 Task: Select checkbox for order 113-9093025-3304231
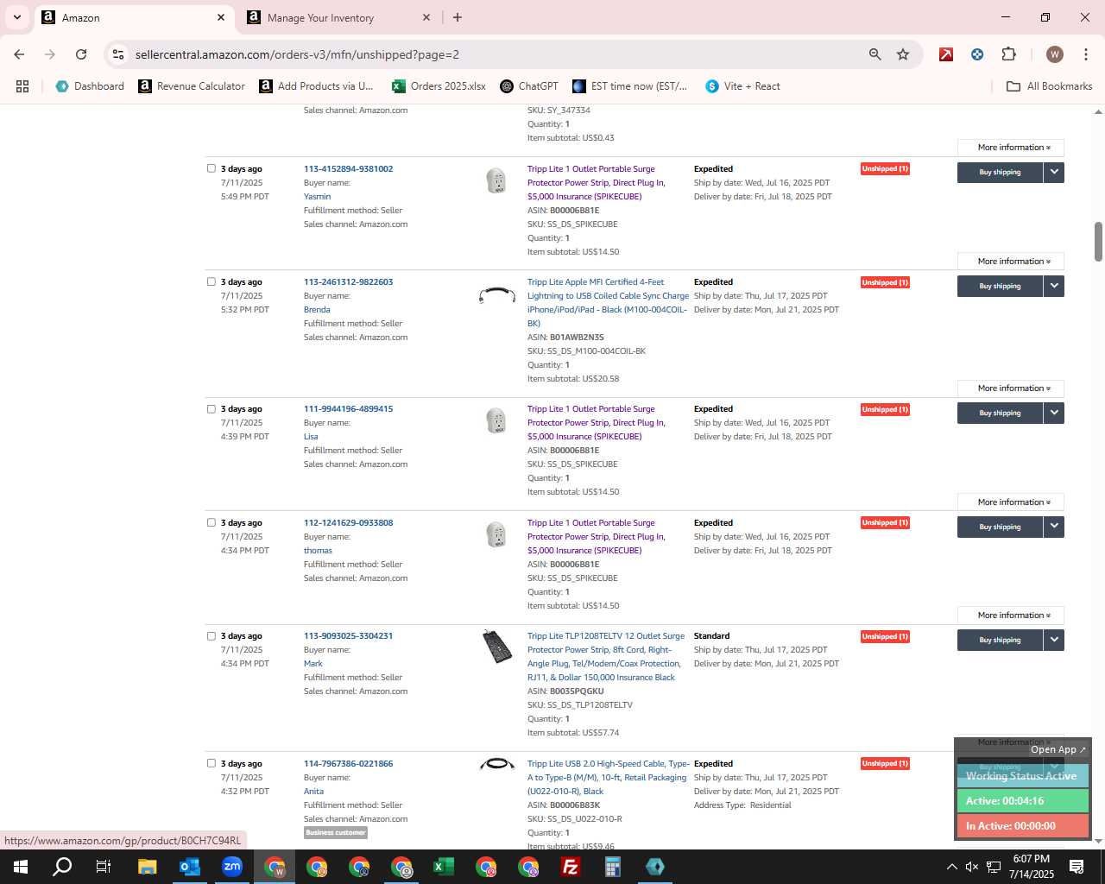pyautogui.click(x=212, y=635)
